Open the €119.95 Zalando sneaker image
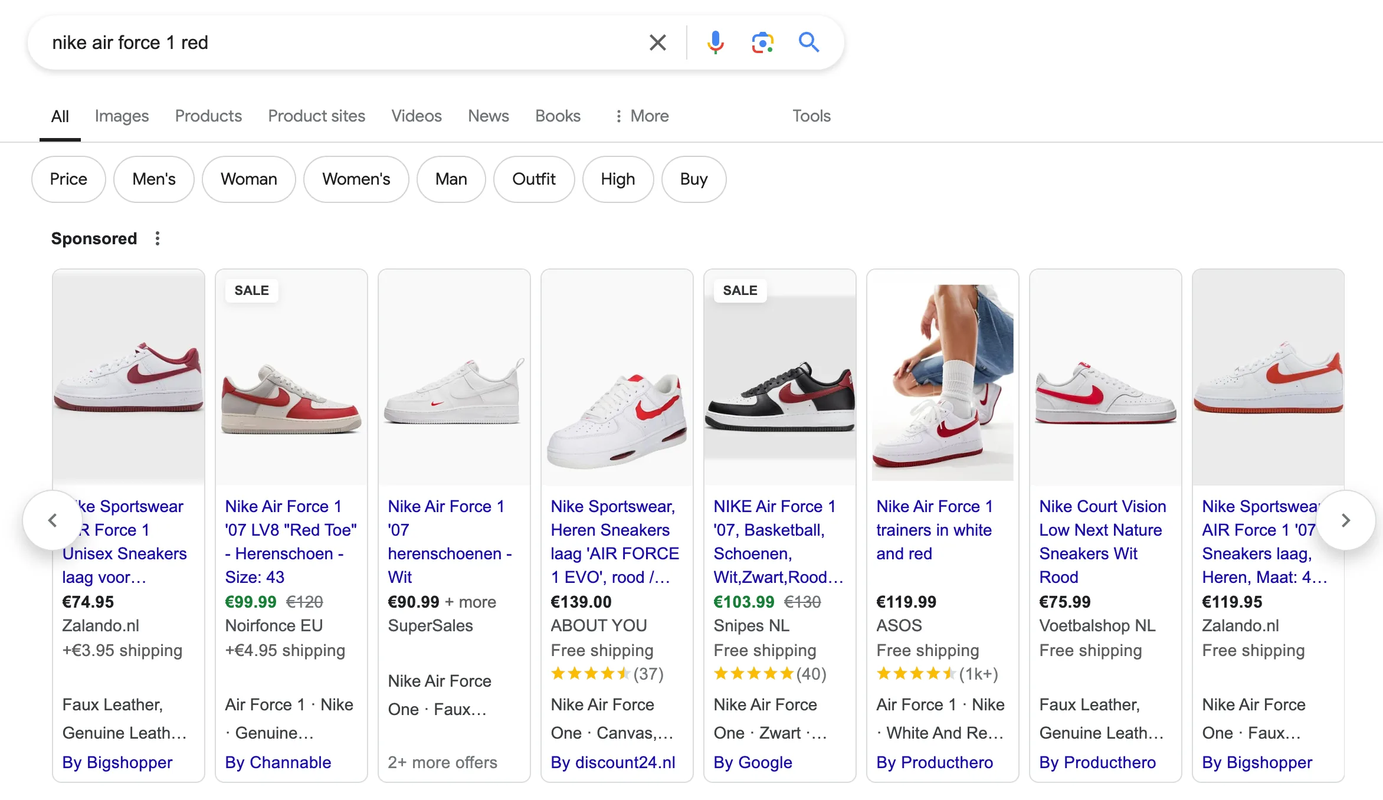This screenshot has height=800, width=1383. tap(1269, 378)
